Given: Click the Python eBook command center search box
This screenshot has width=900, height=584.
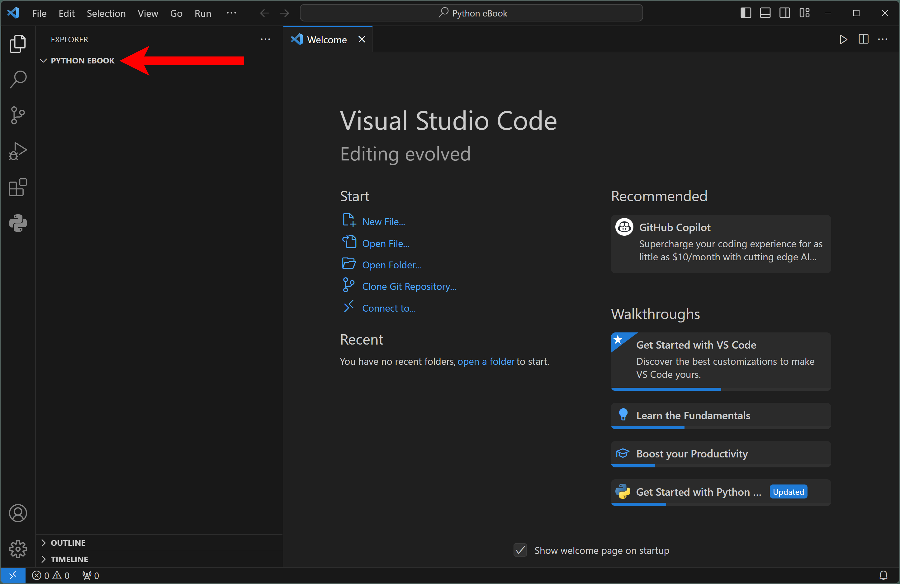Looking at the screenshot, I should tap(471, 13).
